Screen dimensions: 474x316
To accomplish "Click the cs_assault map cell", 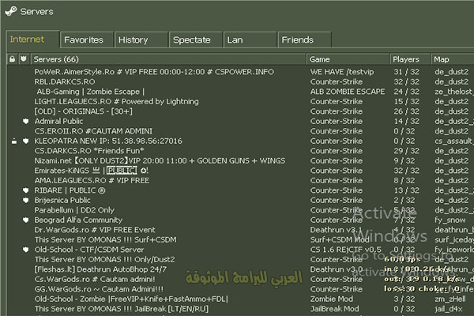I will pyautogui.click(x=454, y=141).
